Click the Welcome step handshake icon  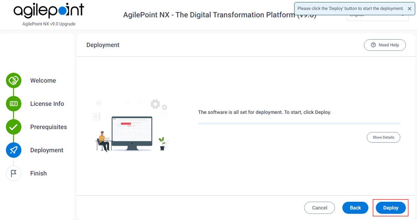click(x=14, y=80)
